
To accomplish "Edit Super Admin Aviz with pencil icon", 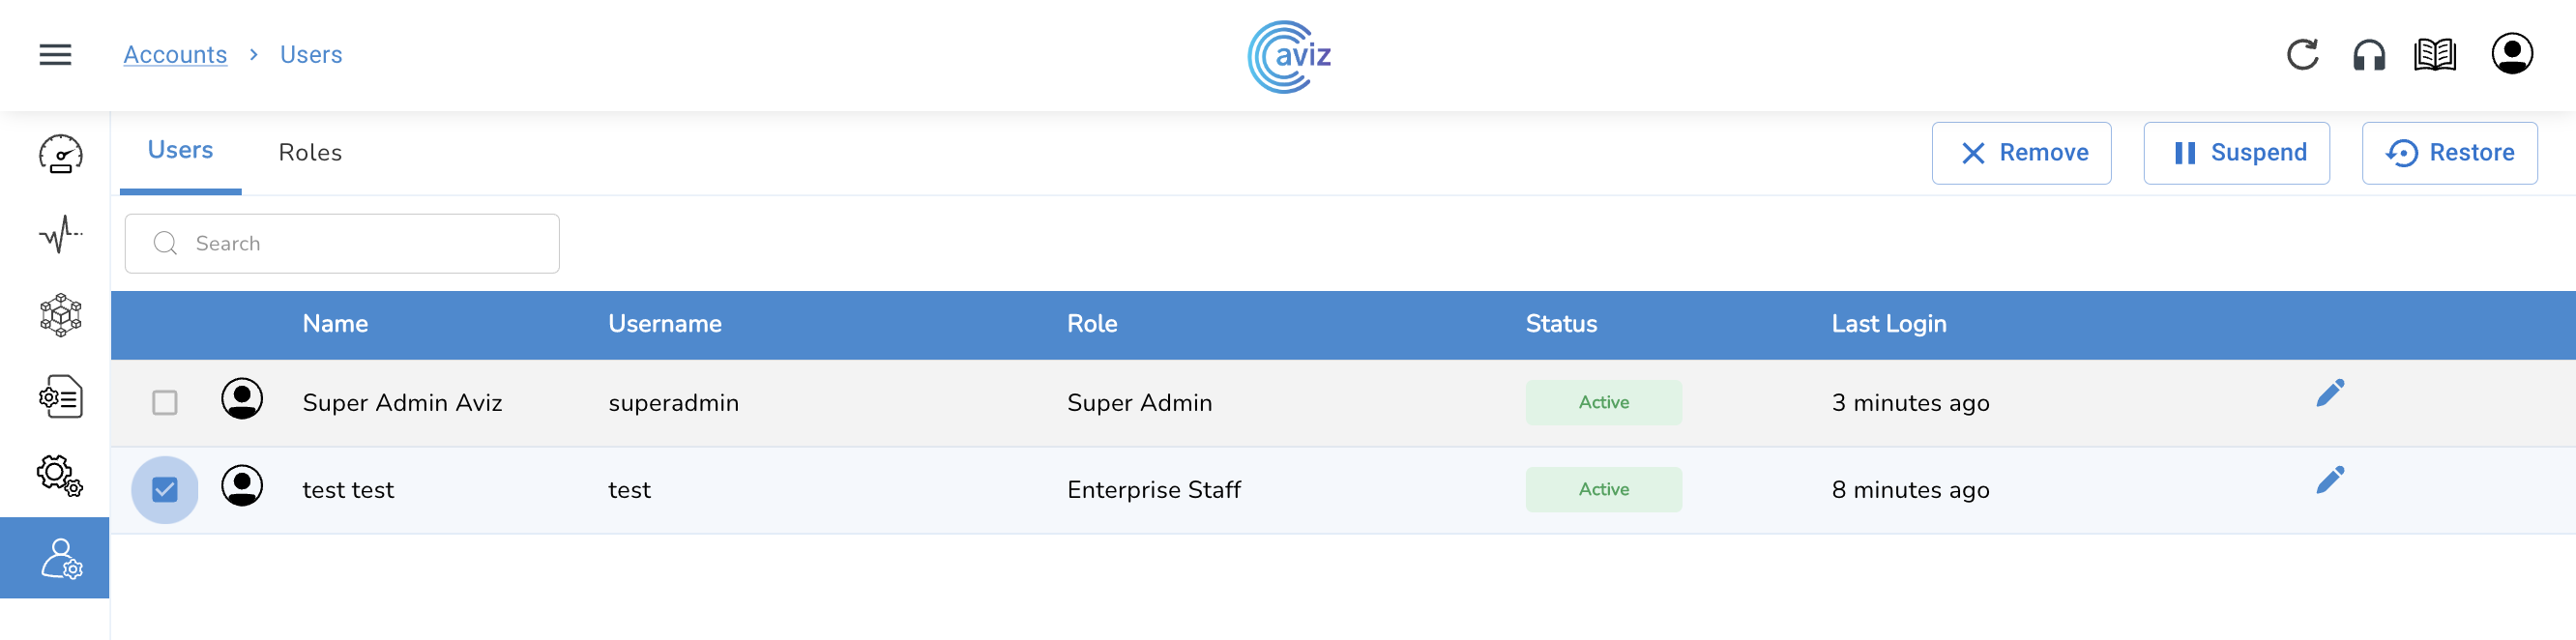I will 2330,393.
